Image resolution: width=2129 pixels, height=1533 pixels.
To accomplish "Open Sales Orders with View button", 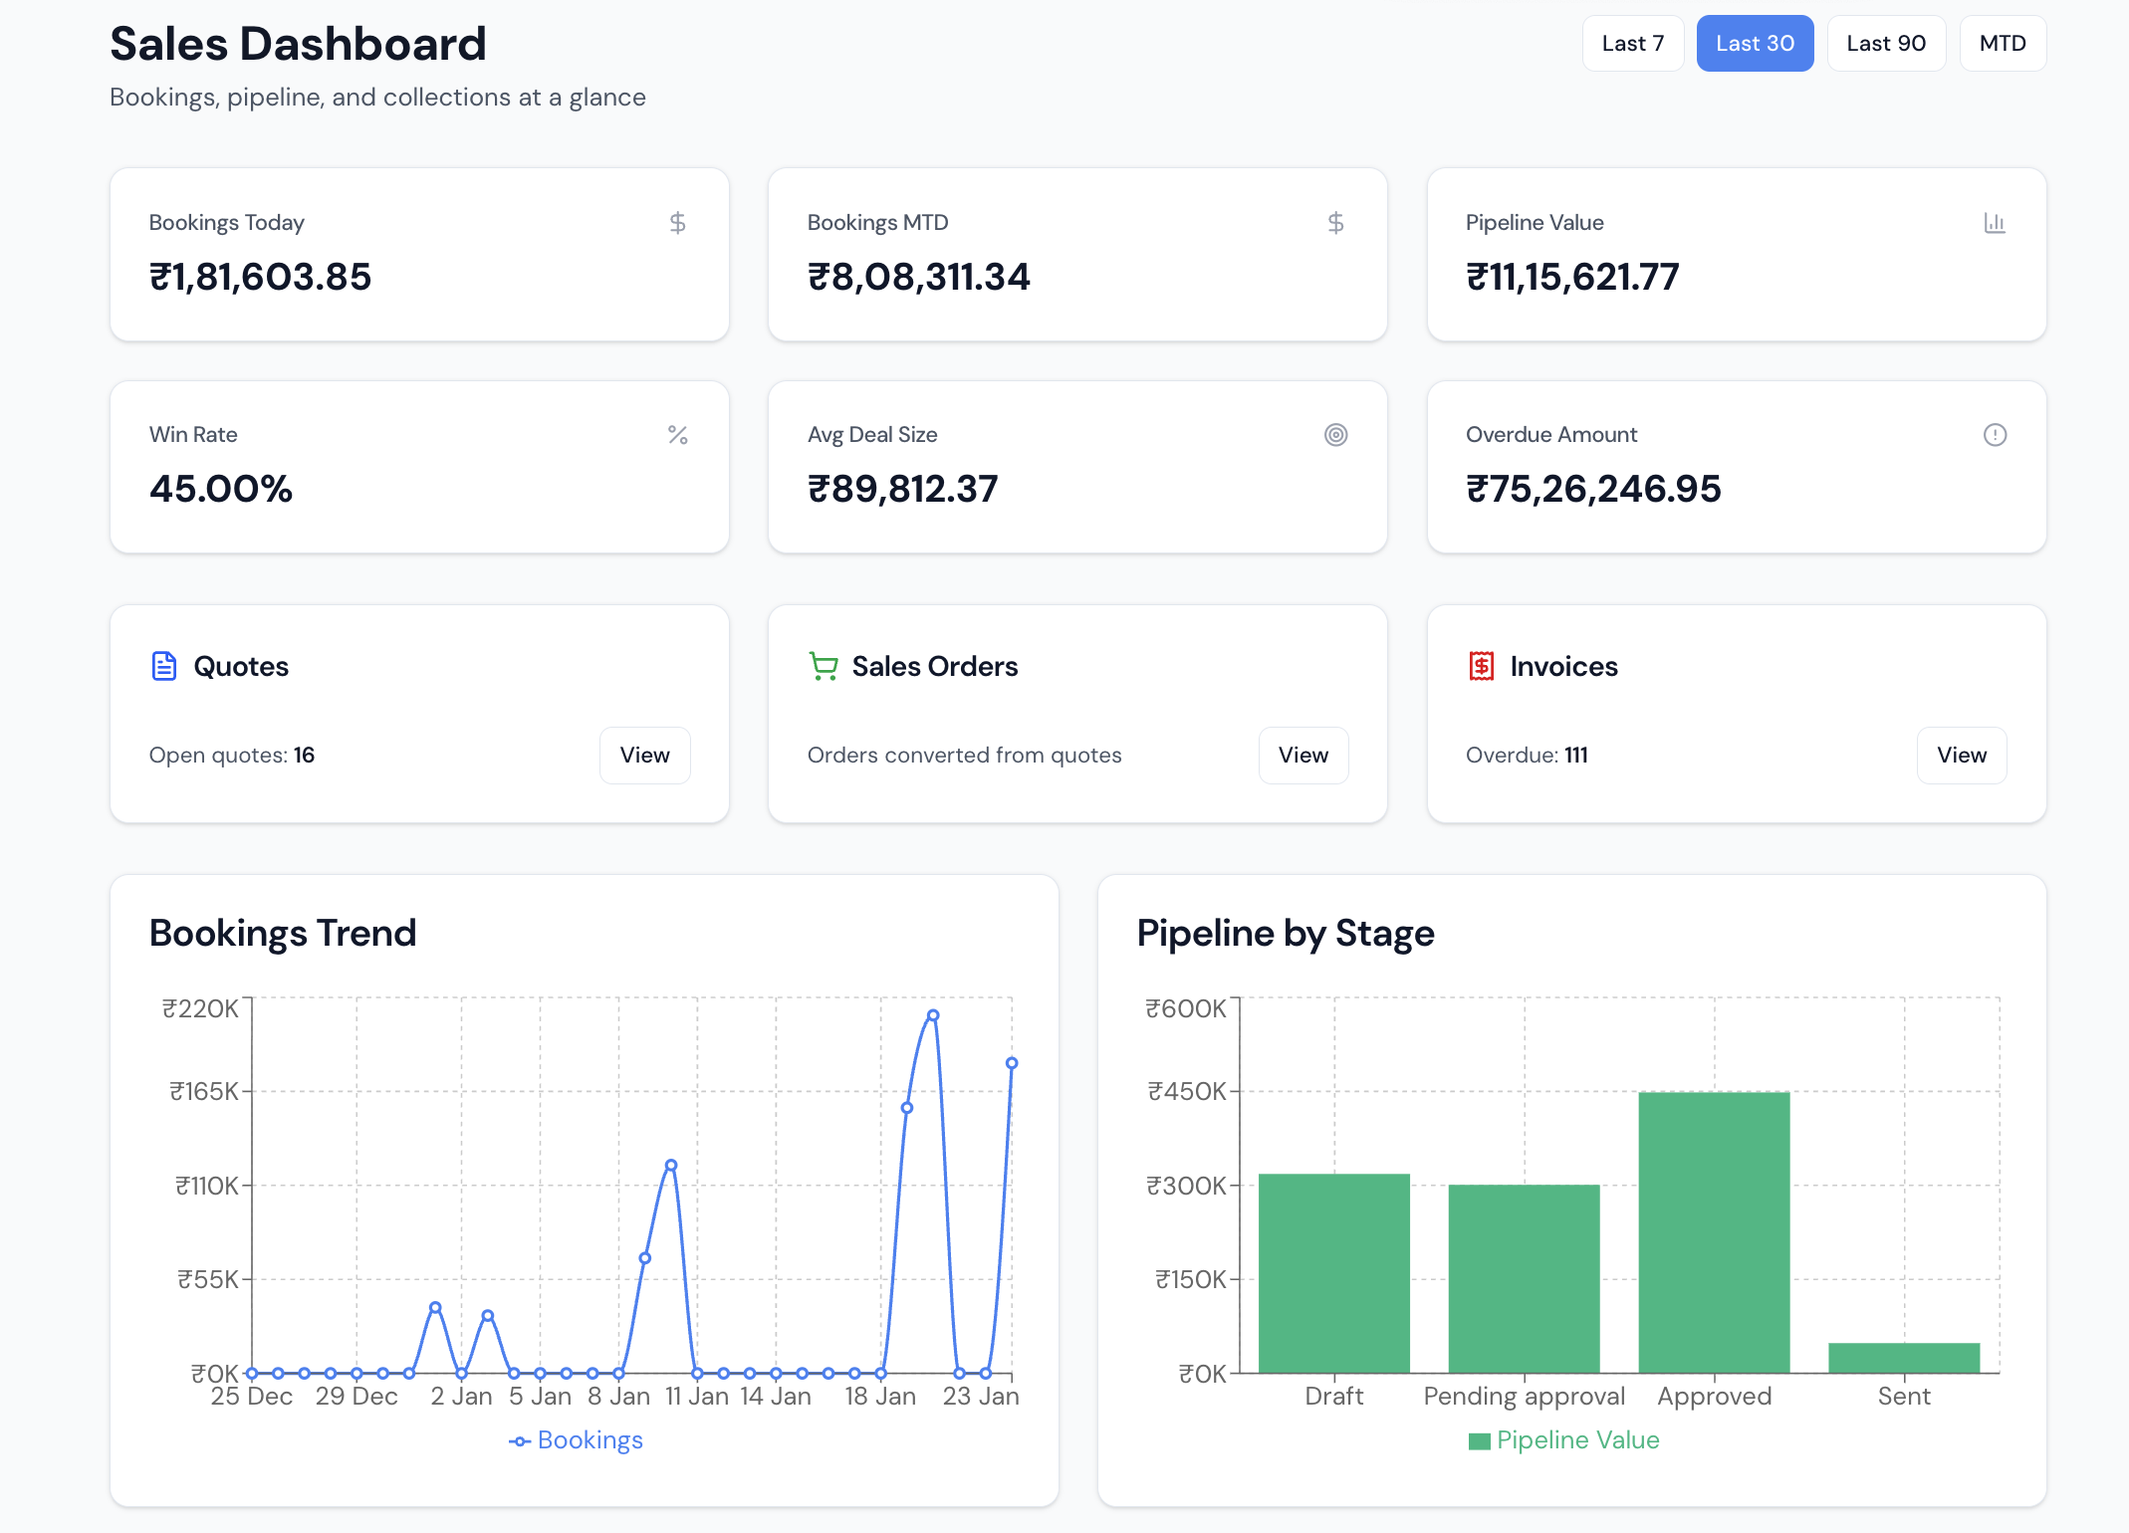I will coord(1302,756).
